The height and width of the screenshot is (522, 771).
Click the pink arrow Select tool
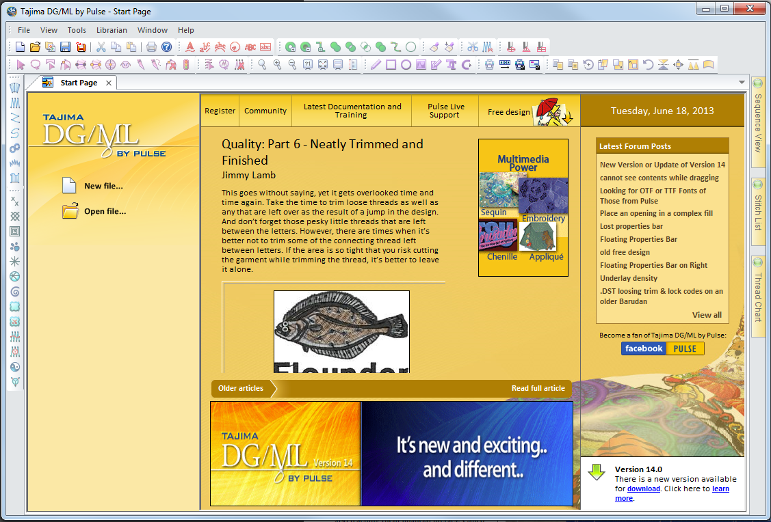21,64
